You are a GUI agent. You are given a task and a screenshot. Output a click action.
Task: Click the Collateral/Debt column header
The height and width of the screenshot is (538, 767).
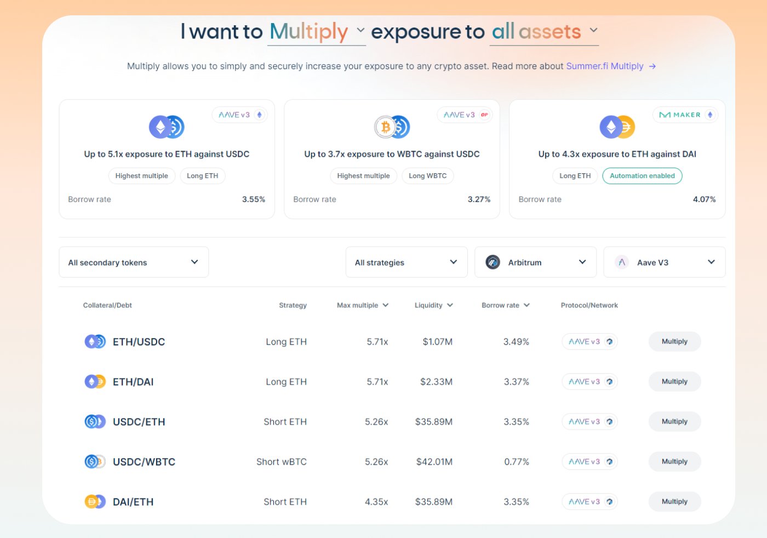click(x=107, y=305)
